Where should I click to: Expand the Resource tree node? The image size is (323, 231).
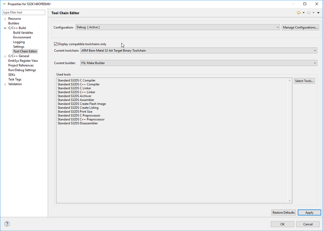5,19
